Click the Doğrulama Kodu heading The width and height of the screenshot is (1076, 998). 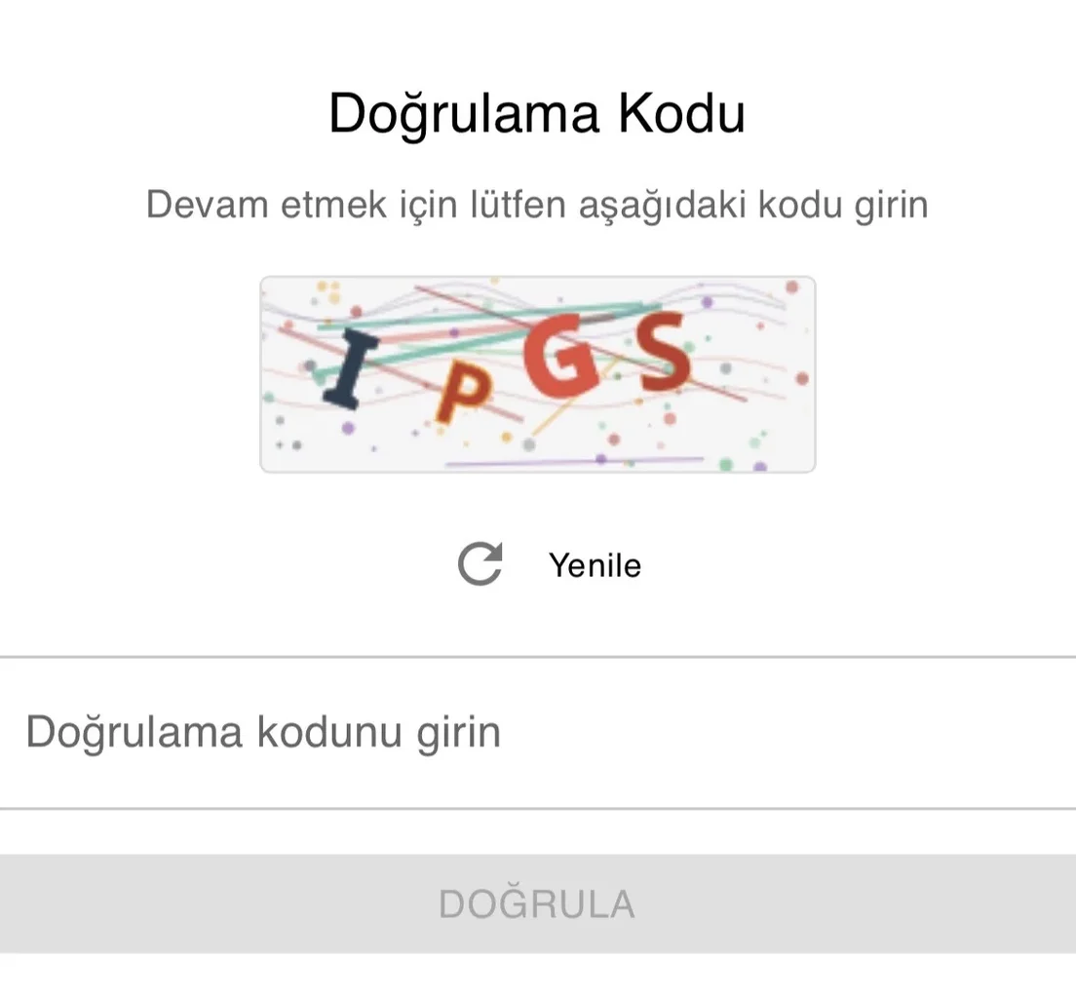[x=537, y=113]
